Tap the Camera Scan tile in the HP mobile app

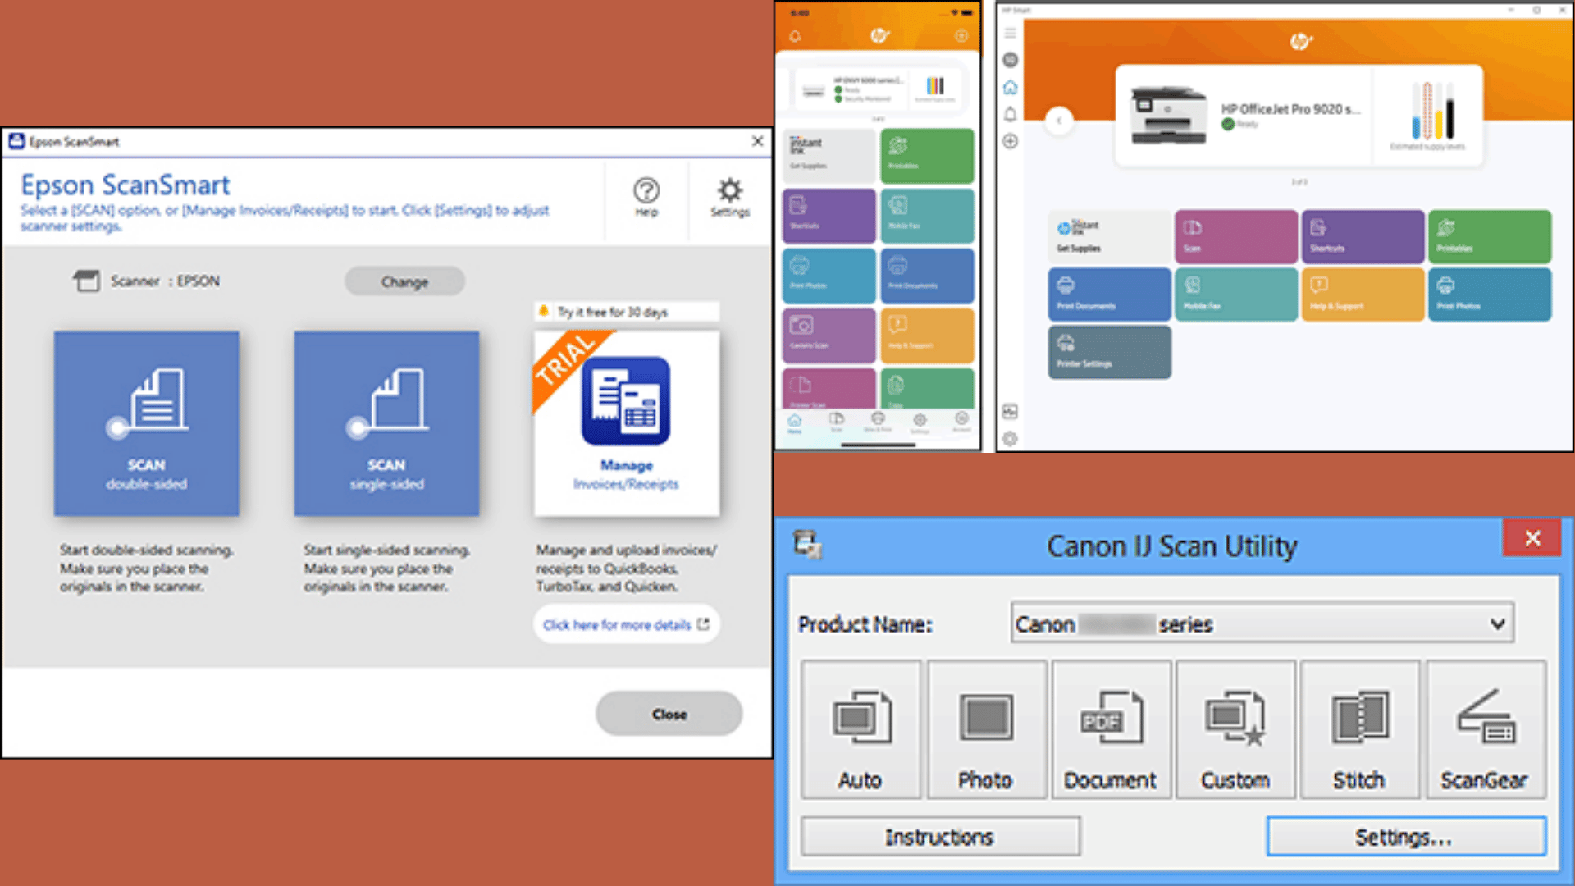click(x=829, y=336)
